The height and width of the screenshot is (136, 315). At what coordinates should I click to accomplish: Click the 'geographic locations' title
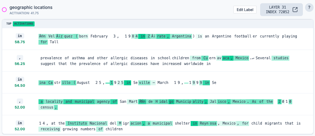coord(31,7)
